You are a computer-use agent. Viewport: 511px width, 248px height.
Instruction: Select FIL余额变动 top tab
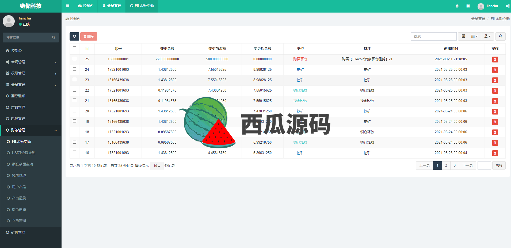(x=142, y=6)
